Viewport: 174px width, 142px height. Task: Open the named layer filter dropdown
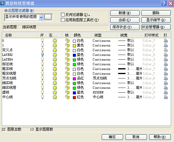(x=41, y=17)
